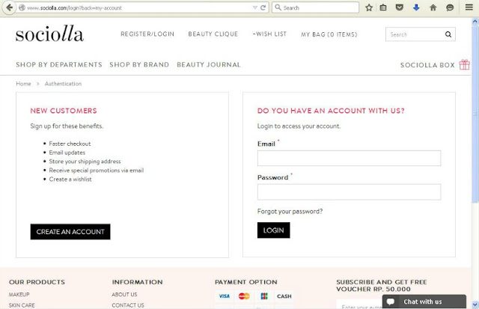This screenshot has height=309, width=479.
Task: Click 'Do you have an account with us?' heading
Action: (x=331, y=111)
